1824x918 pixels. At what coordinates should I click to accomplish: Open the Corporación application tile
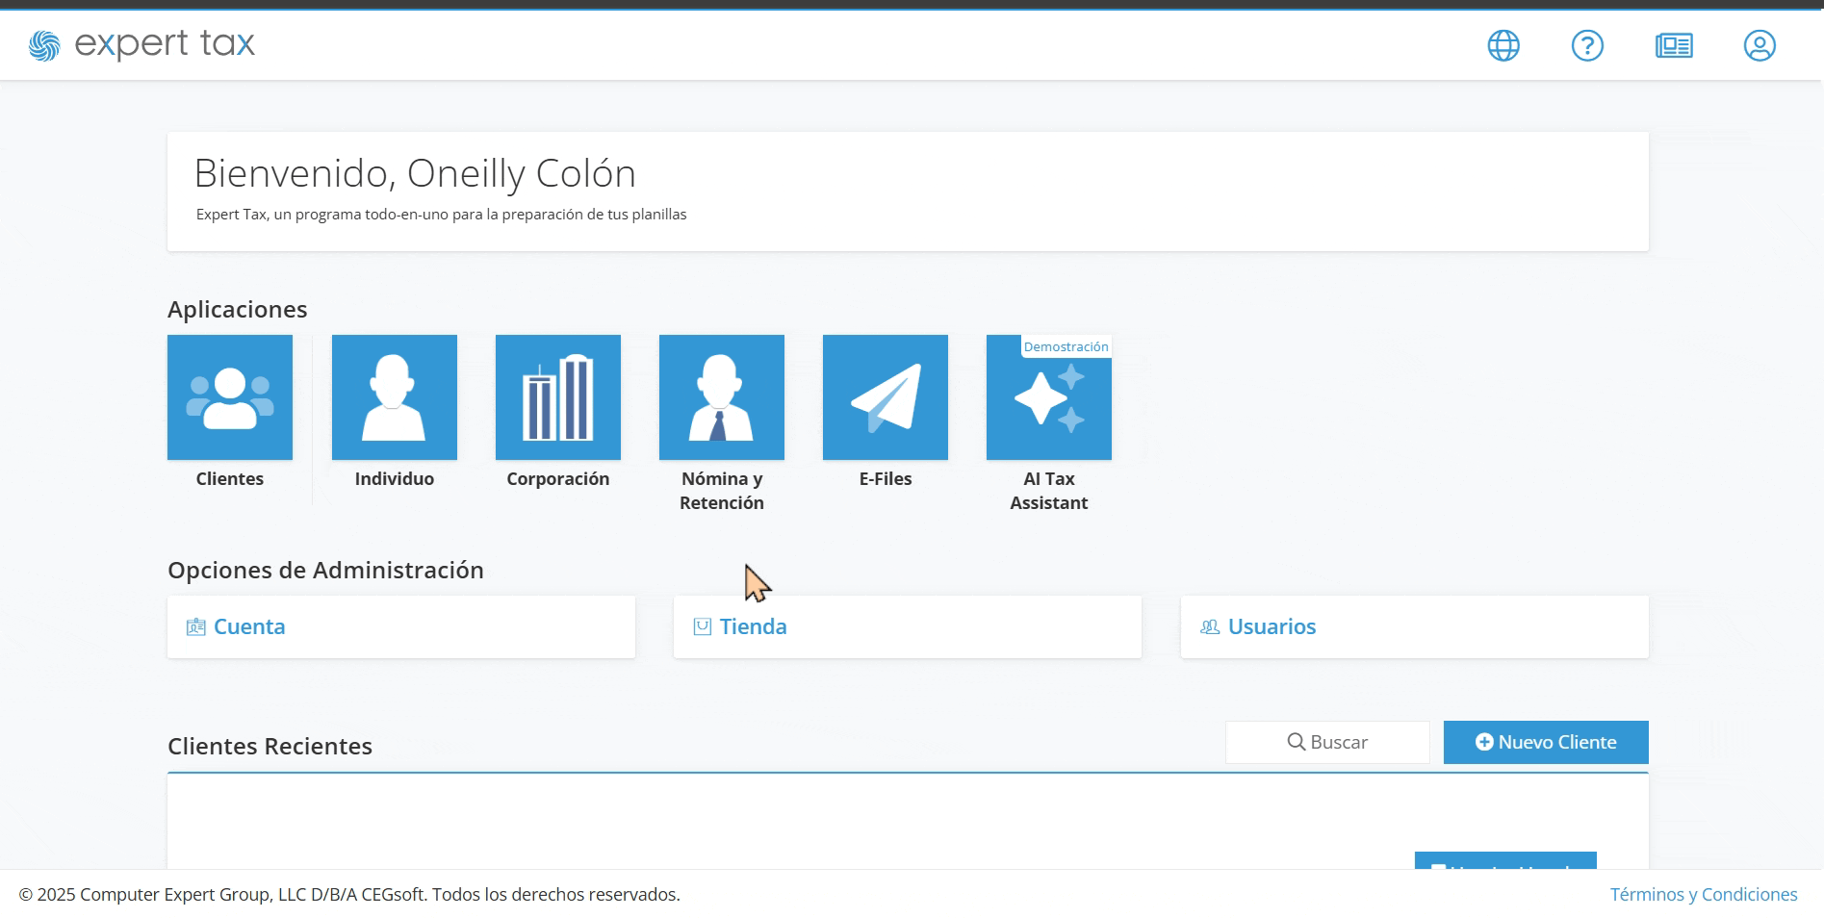pos(558,397)
